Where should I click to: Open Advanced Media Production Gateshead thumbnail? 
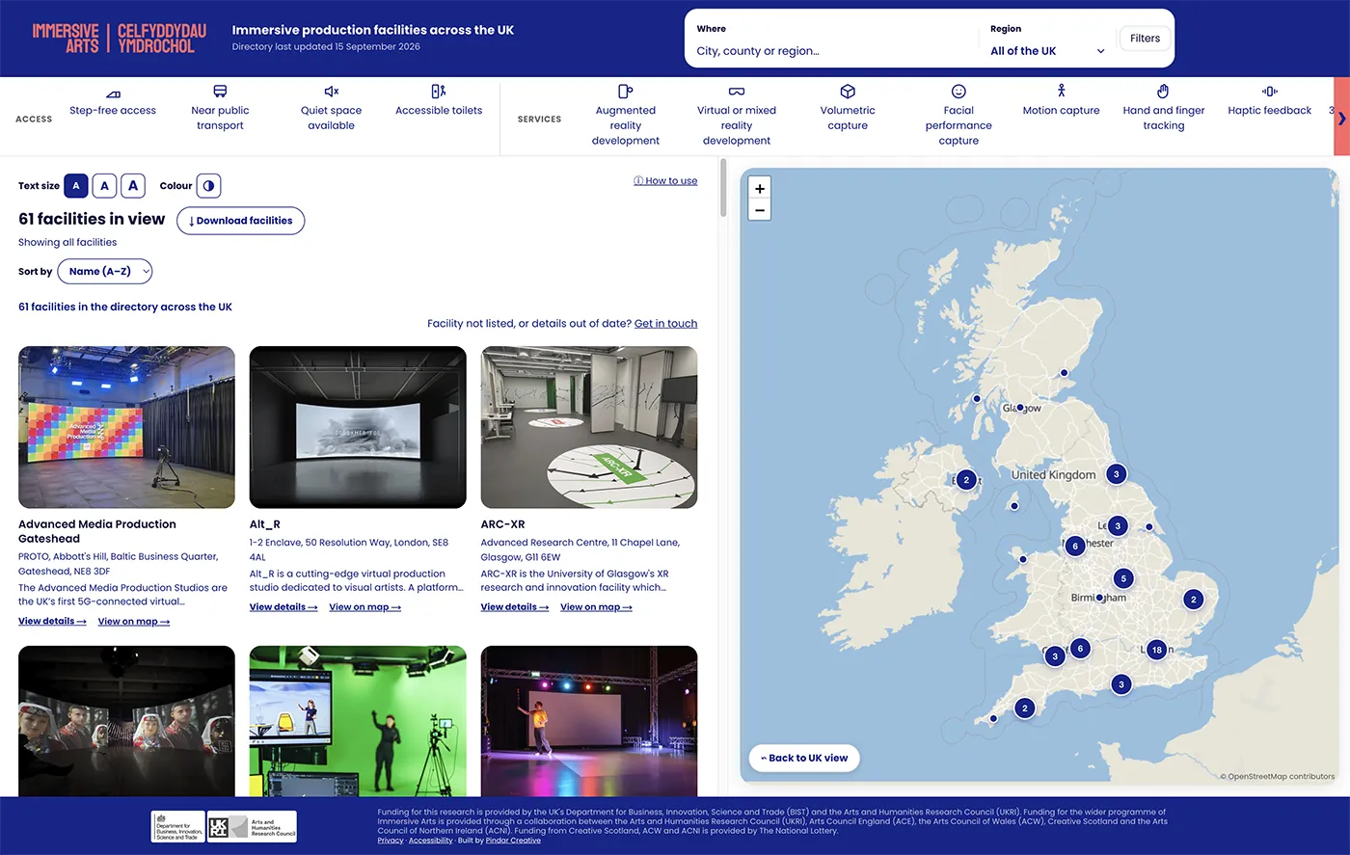(126, 427)
